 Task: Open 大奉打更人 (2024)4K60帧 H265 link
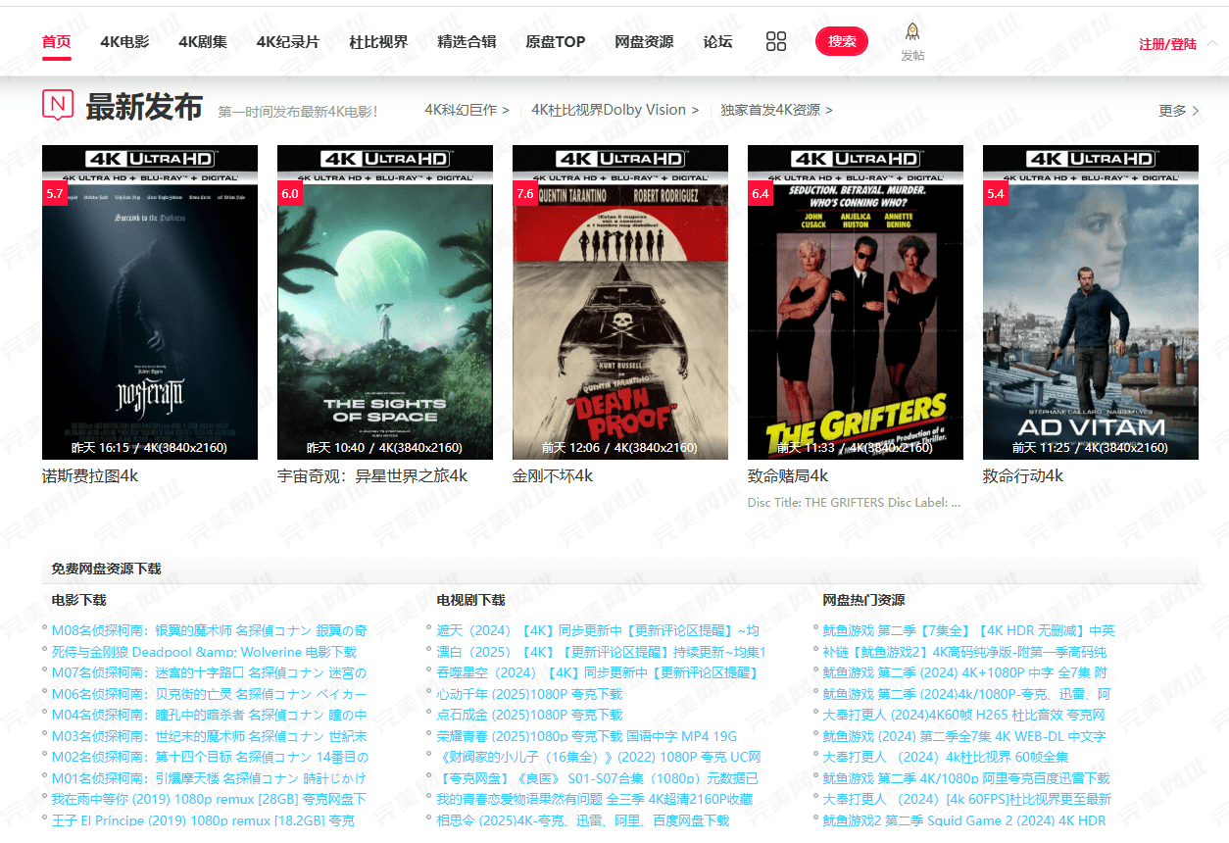(x=963, y=715)
